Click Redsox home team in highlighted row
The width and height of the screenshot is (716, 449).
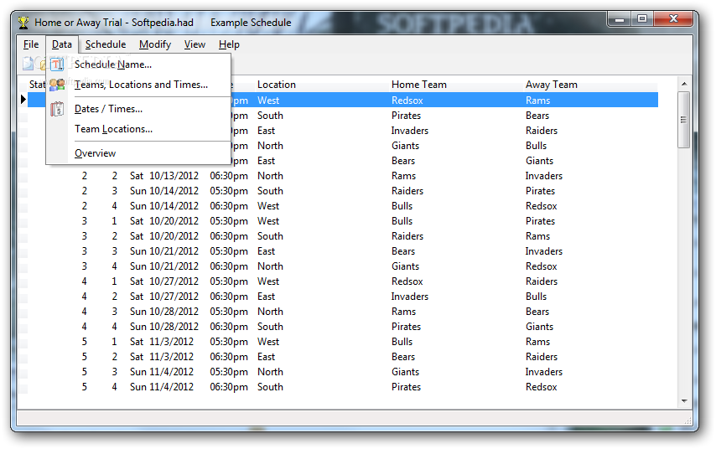click(x=407, y=101)
